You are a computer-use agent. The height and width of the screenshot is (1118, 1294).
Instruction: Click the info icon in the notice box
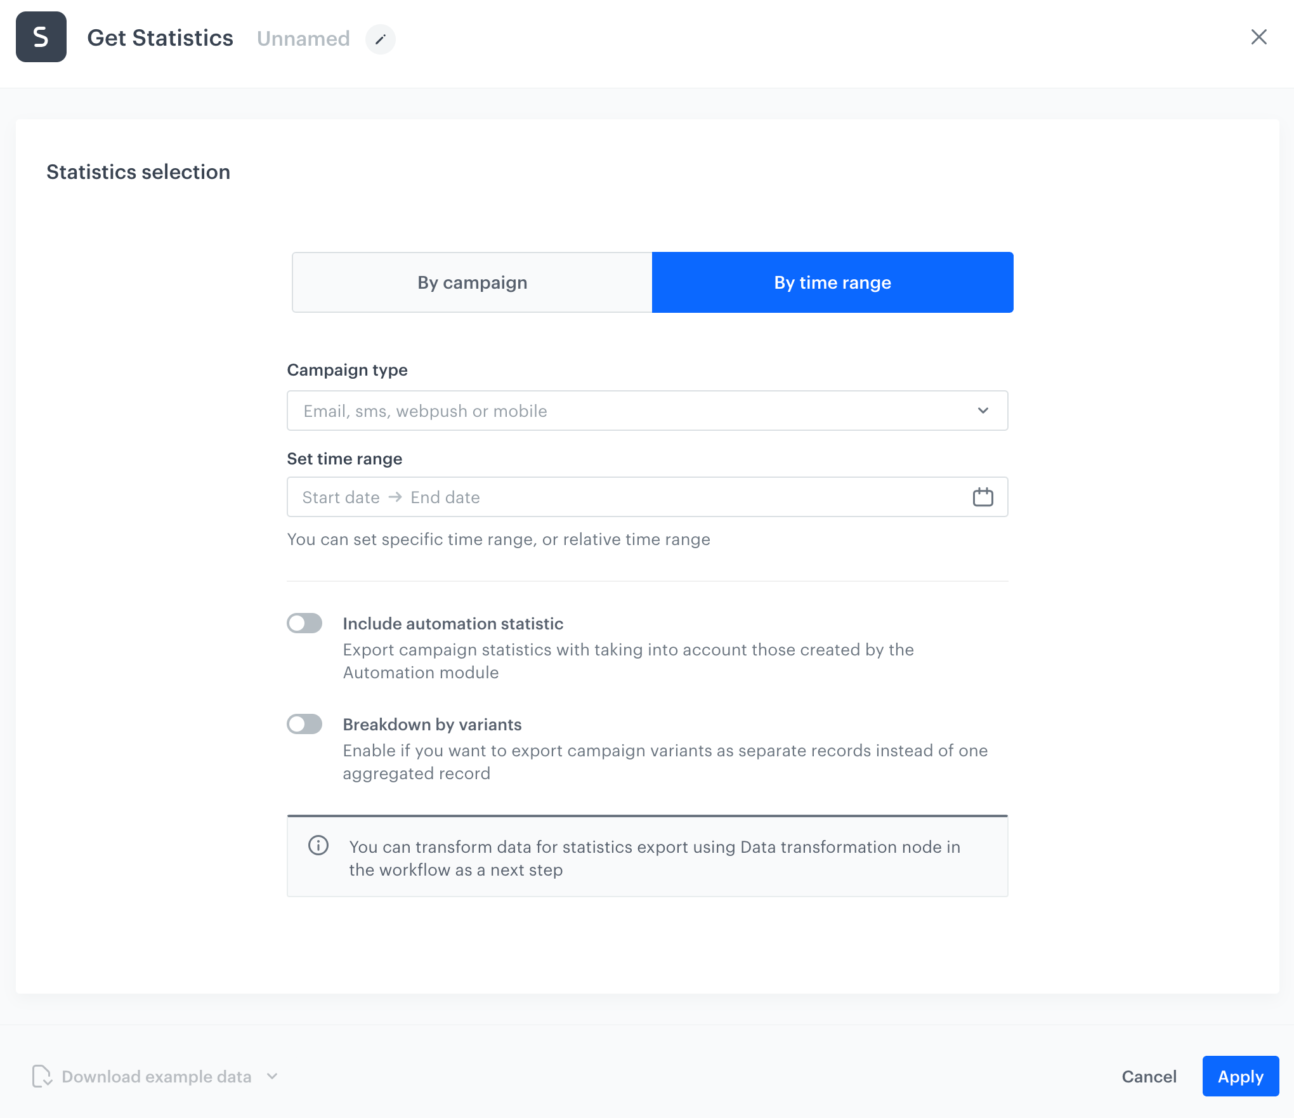(318, 846)
